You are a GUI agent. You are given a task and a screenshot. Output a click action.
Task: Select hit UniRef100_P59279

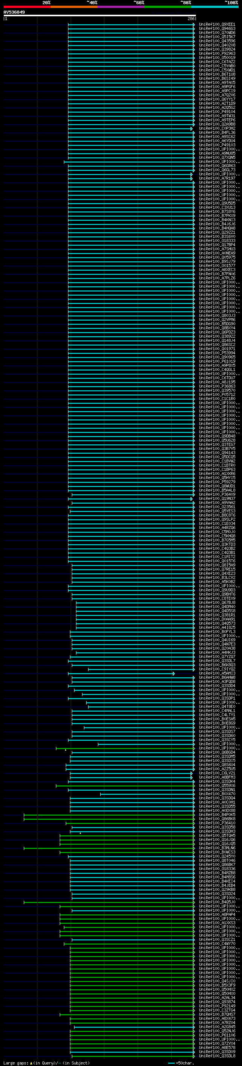tap(217, 482)
